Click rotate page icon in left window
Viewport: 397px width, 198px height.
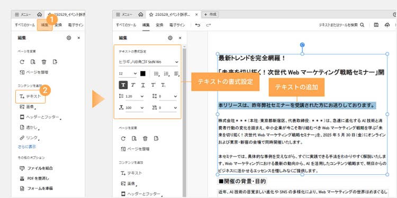click(22, 62)
